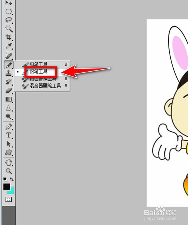188x225 pixels.
Task: Choose the color replacement tool menu entry
Action: click(x=42, y=79)
